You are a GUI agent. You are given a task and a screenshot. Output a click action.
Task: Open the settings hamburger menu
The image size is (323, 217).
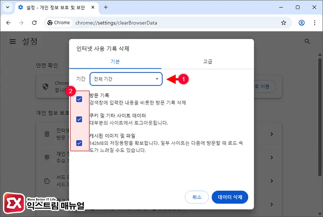12,42
